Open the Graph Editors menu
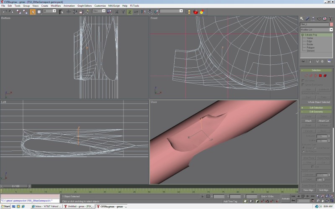This screenshot has height=209, width=335. pos(85,6)
